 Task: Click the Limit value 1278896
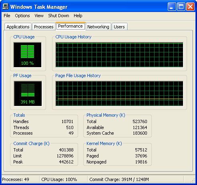tap(65, 156)
